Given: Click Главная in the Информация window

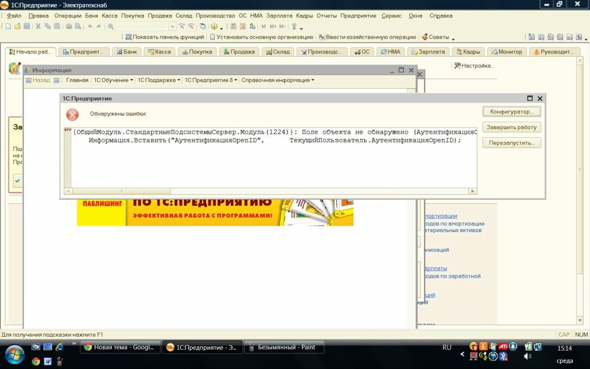Looking at the screenshot, I should click(77, 80).
